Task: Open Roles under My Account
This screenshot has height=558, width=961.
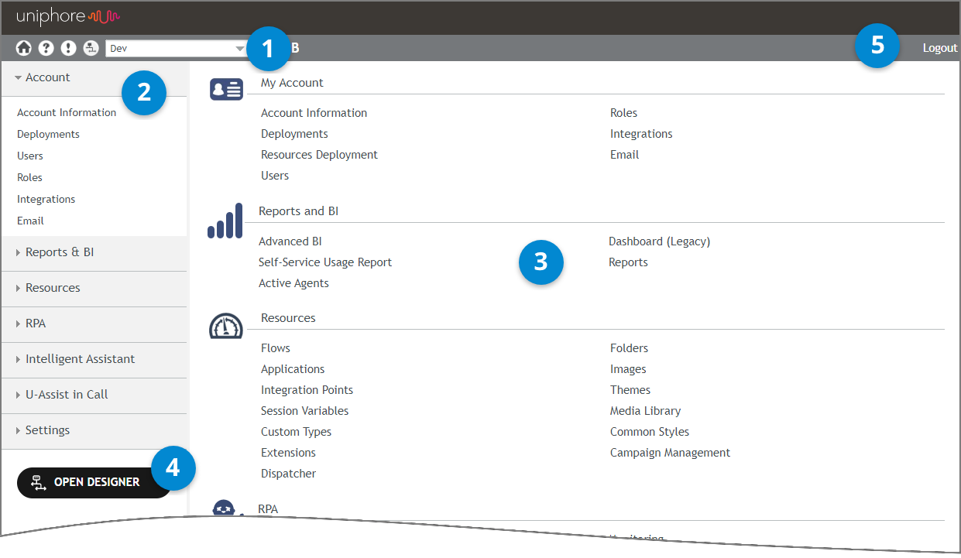Action: tap(623, 113)
